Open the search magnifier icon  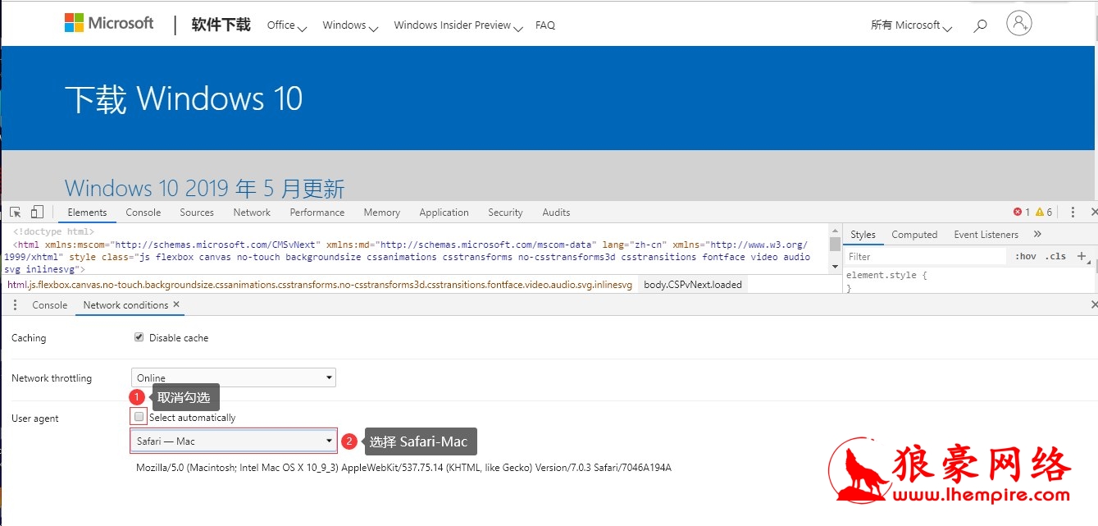pos(980,25)
